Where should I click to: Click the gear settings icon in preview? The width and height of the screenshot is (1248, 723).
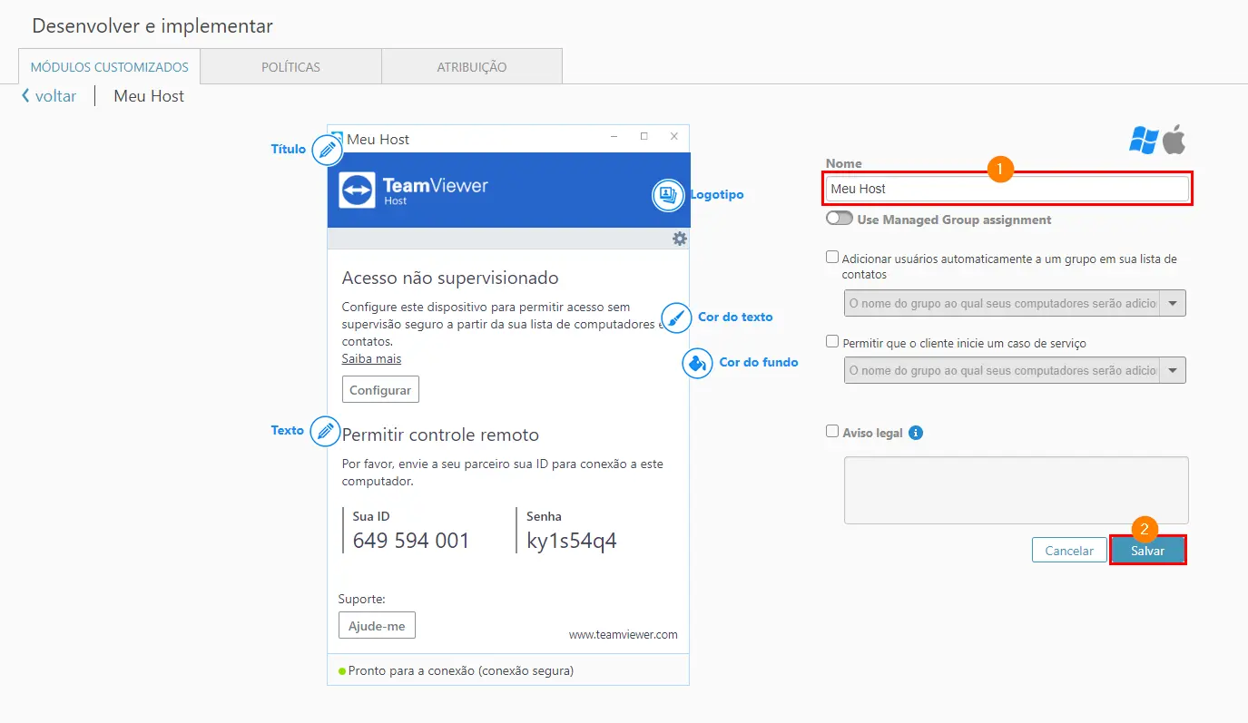pos(680,239)
